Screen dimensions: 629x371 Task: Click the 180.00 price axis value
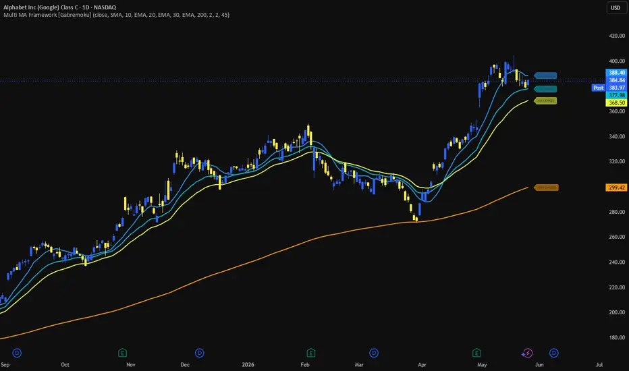click(x=617, y=337)
